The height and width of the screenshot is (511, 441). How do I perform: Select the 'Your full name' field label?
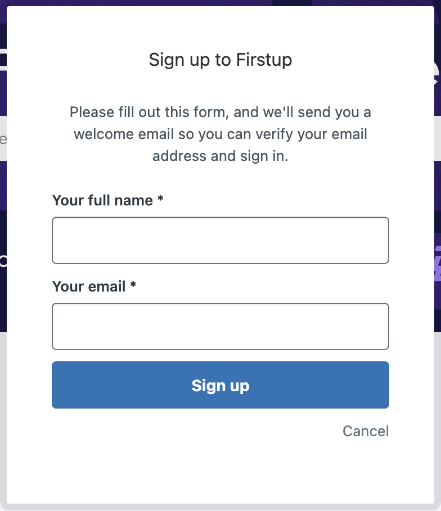[x=102, y=200]
